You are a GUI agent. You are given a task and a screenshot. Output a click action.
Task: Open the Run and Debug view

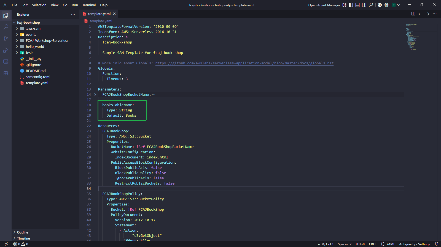6,50
